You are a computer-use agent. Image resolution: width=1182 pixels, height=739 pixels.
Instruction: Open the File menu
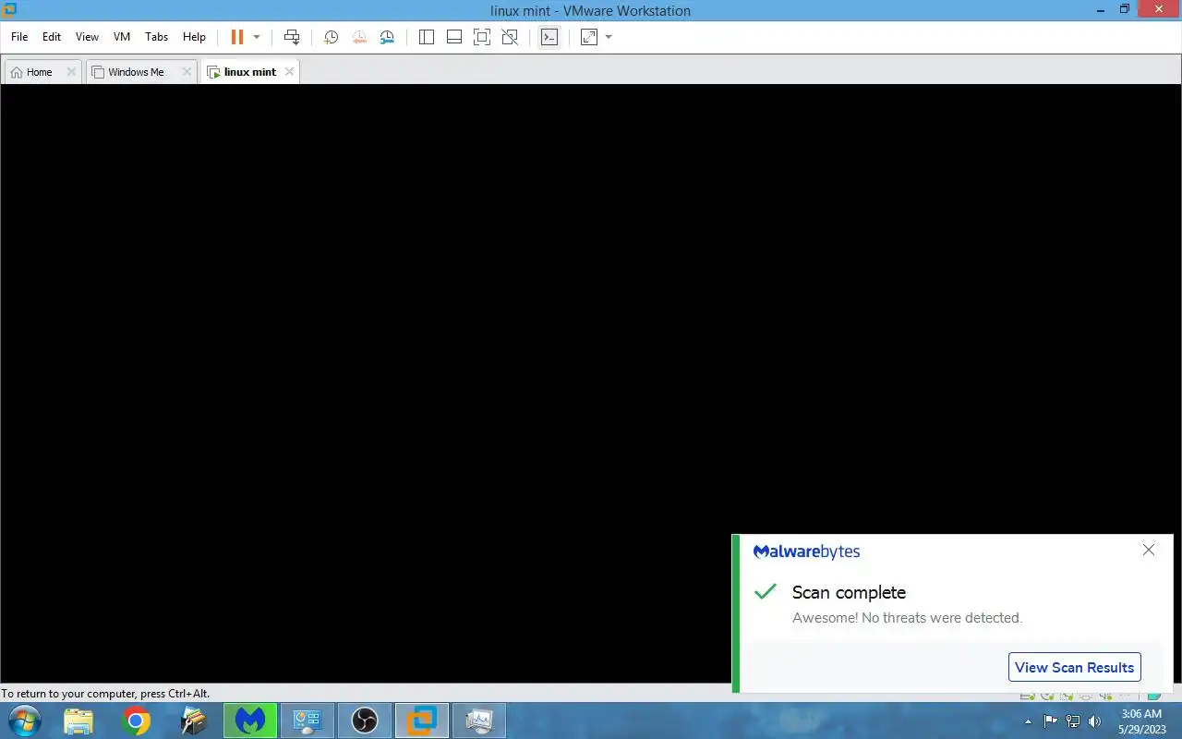[19, 37]
